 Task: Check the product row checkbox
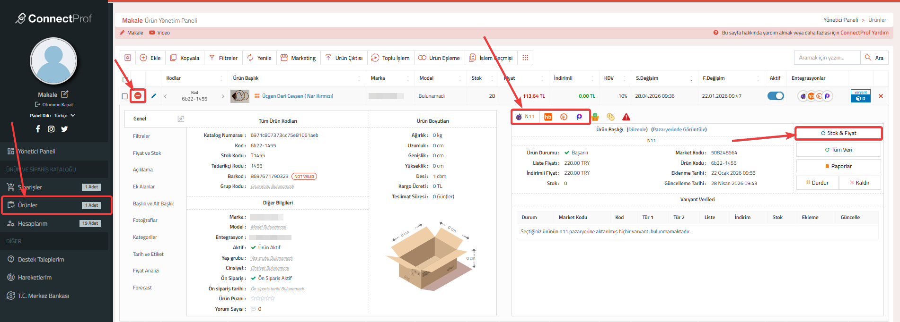(x=125, y=96)
